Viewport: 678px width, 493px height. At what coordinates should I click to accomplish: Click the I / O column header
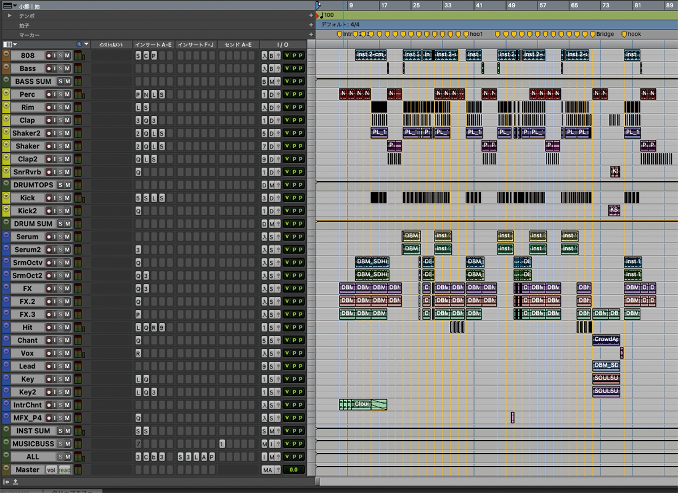pos(283,44)
